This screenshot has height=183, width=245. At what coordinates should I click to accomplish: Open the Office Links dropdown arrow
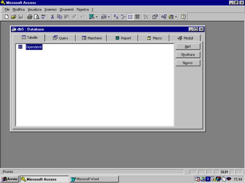[x=96, y=17]
